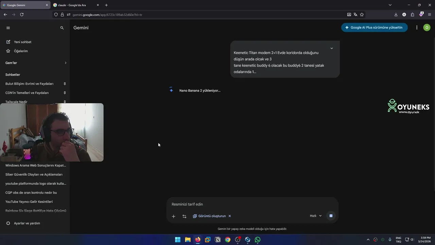The image size is (435, 245).
Task: Click the Resminizi tarif edin input field
Action: pyautogui.click(x=252, y=204)
